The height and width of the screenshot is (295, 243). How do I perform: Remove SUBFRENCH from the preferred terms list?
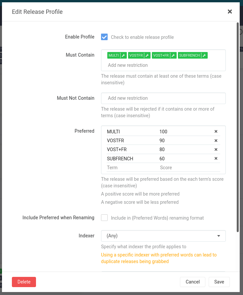click(x=216, y=158)
